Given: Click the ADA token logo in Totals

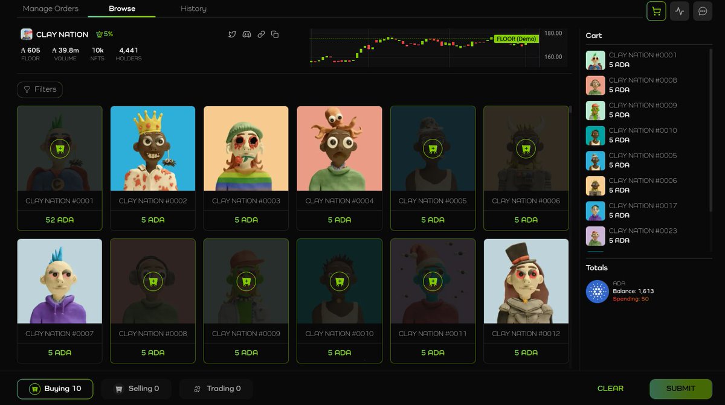Looking at the screenshot, I should coord(598,292).
